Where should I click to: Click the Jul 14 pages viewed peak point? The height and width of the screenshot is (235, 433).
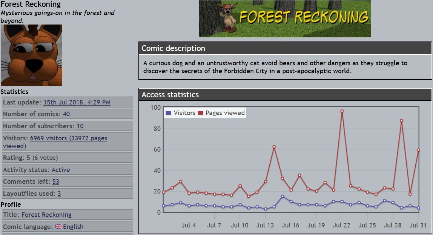[x=274, y=147]
